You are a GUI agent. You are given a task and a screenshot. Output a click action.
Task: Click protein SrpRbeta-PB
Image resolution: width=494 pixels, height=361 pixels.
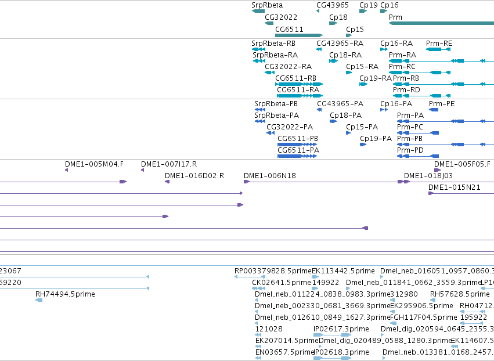[x=260, y=110]
